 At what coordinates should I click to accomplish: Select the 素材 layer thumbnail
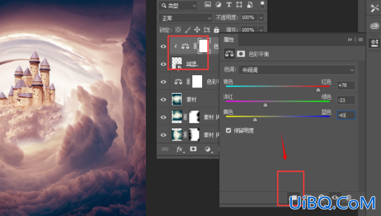point(177,99)
